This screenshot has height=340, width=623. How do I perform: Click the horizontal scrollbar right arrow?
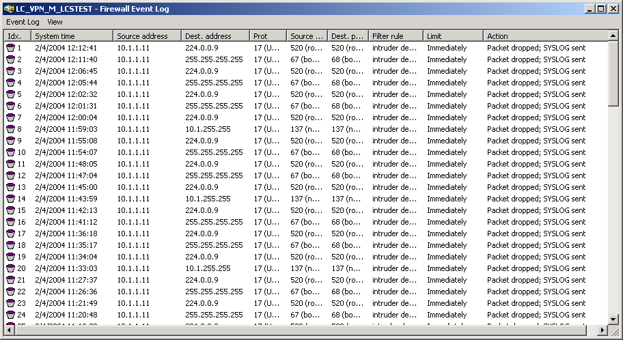(603, 330)
